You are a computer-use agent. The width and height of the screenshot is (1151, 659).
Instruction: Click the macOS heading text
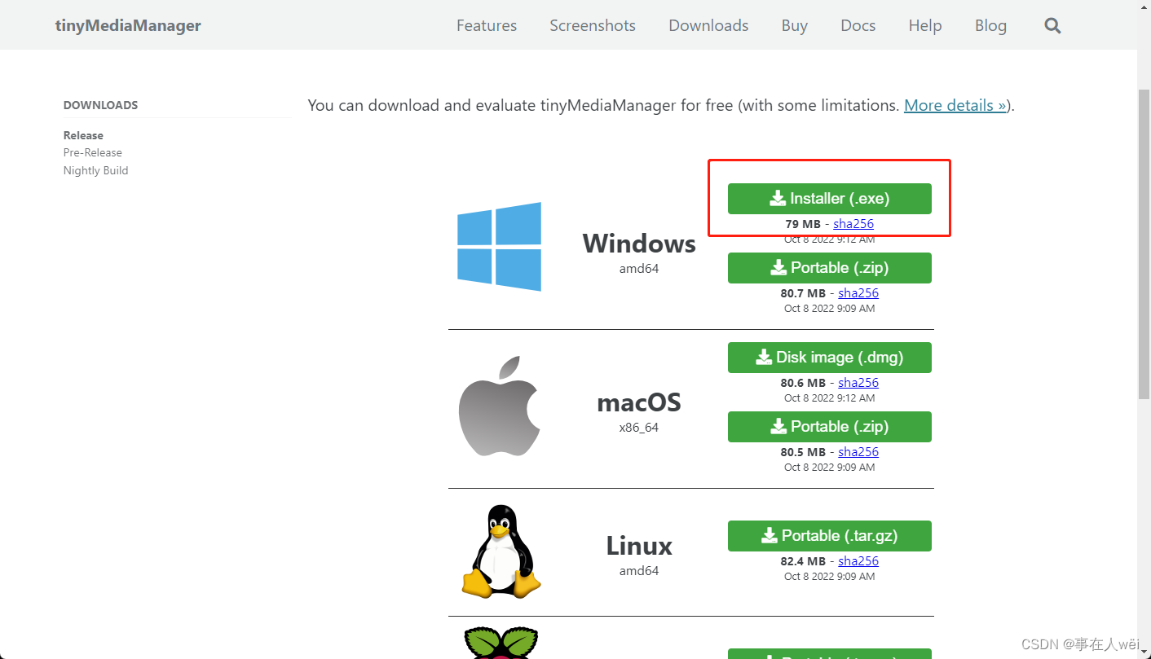[x=639, y=402]
